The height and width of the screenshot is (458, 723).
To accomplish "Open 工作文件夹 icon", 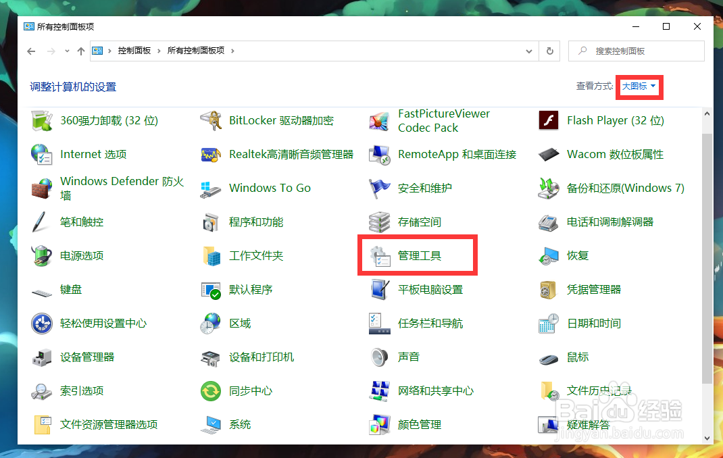I will (211, 256).
